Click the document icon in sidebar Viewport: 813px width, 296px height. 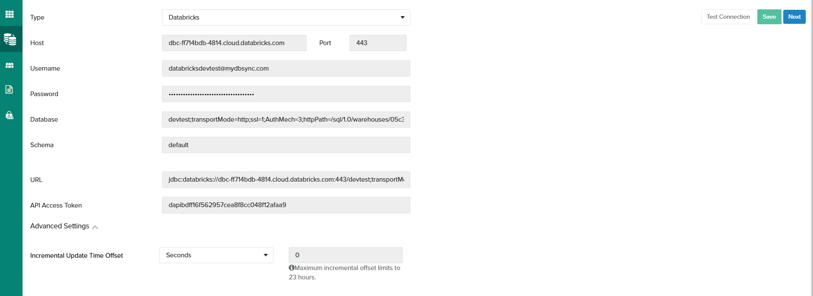(9, 89)
